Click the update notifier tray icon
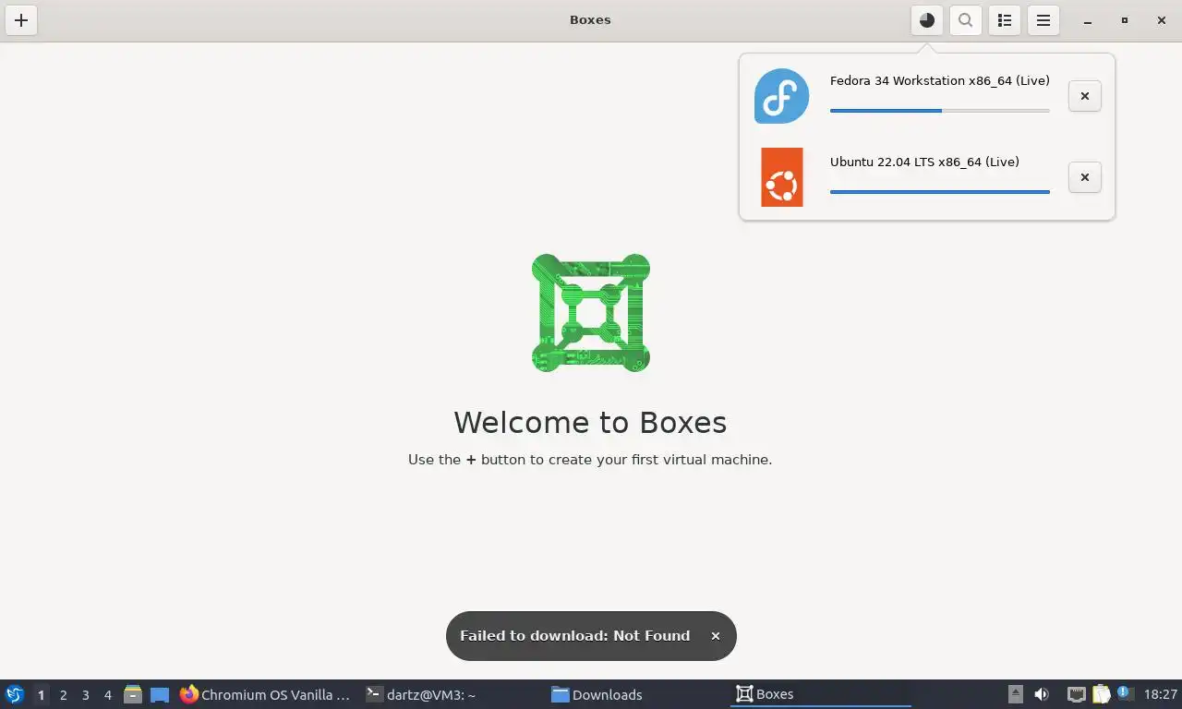 pyautogui.click(x=1125, y=693)
